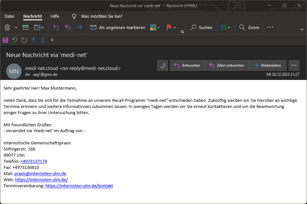Open the https://internisten-ulm.de/ web link
307x204 pixels.
click(x=41, y=180)
